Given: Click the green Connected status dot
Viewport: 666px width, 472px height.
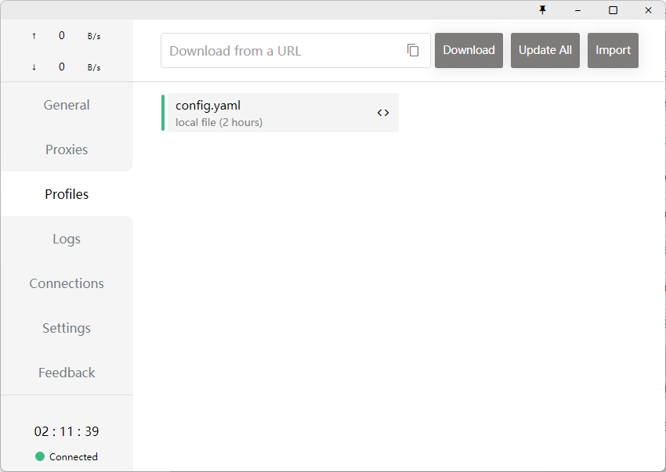Looking at the screenshot, I should pyautogui.click(x=40, y=456).
